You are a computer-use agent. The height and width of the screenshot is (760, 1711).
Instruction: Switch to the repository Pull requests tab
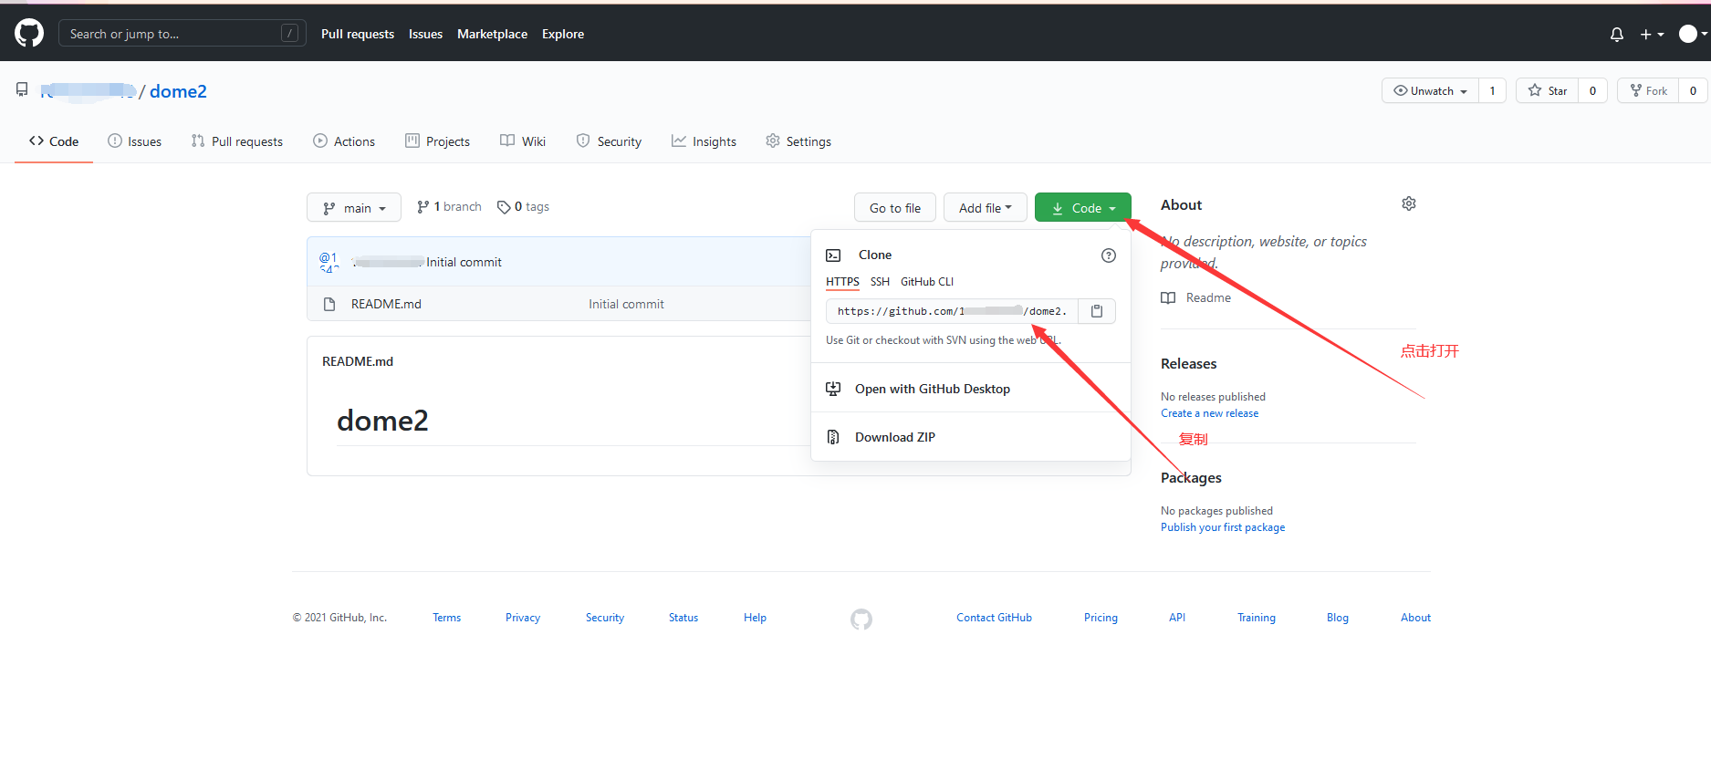click(x=237, y=141)
